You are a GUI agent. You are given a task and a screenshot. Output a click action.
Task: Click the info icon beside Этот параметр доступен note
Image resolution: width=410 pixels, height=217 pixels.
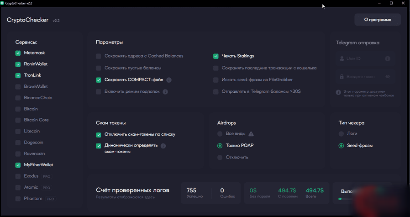(338, 92)
